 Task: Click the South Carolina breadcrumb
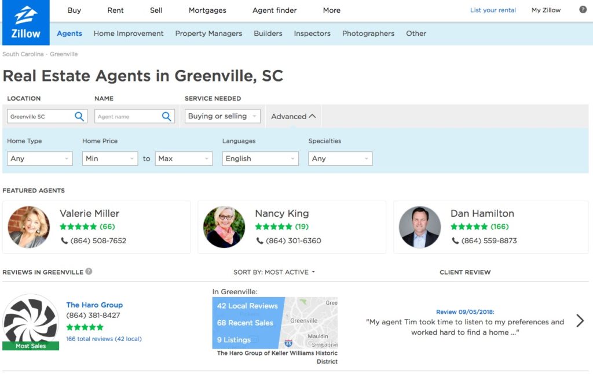click(x=23, y=54)
